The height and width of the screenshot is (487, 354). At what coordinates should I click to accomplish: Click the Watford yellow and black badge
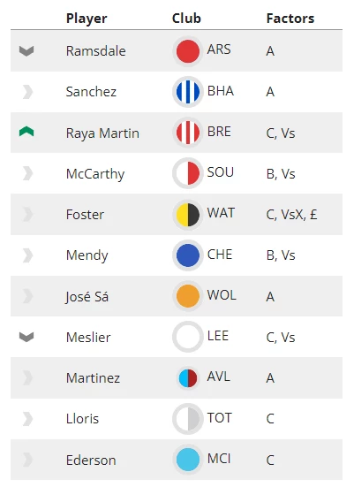click(x=188, y=214)
